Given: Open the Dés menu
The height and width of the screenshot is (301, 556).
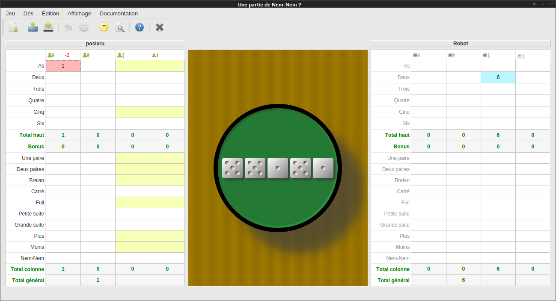Looking at the screenshot, I should 28,13.
